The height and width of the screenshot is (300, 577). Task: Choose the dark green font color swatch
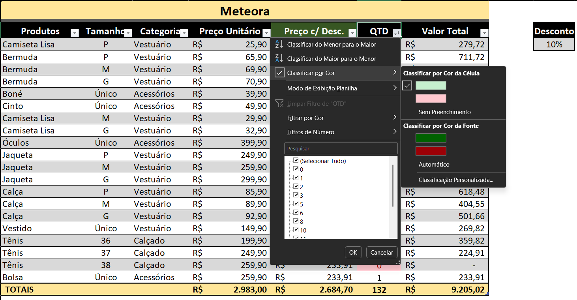pyautogui.click(x=431, y=138)
